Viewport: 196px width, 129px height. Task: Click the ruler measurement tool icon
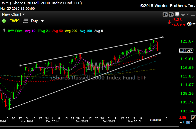[193, 118]
